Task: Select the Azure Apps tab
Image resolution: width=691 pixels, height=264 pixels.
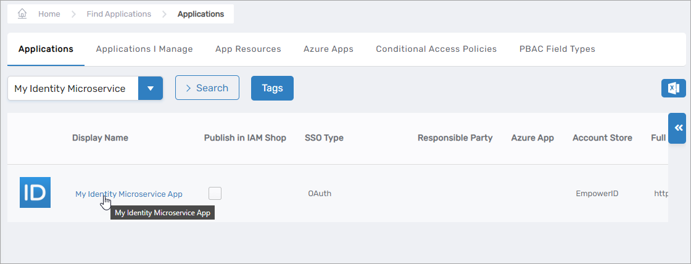Action: tap(328, 49)
